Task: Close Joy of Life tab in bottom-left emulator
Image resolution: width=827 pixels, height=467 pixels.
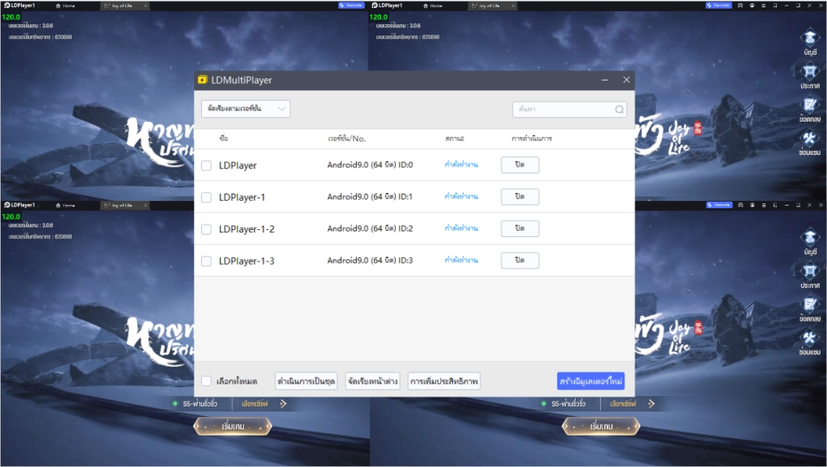Action: point(145,206)
